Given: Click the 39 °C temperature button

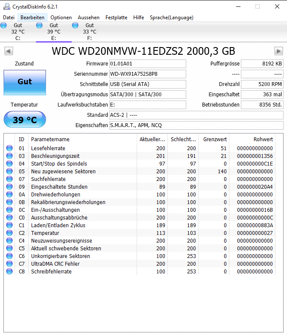Looking at the screenshot, I should 25,119.
